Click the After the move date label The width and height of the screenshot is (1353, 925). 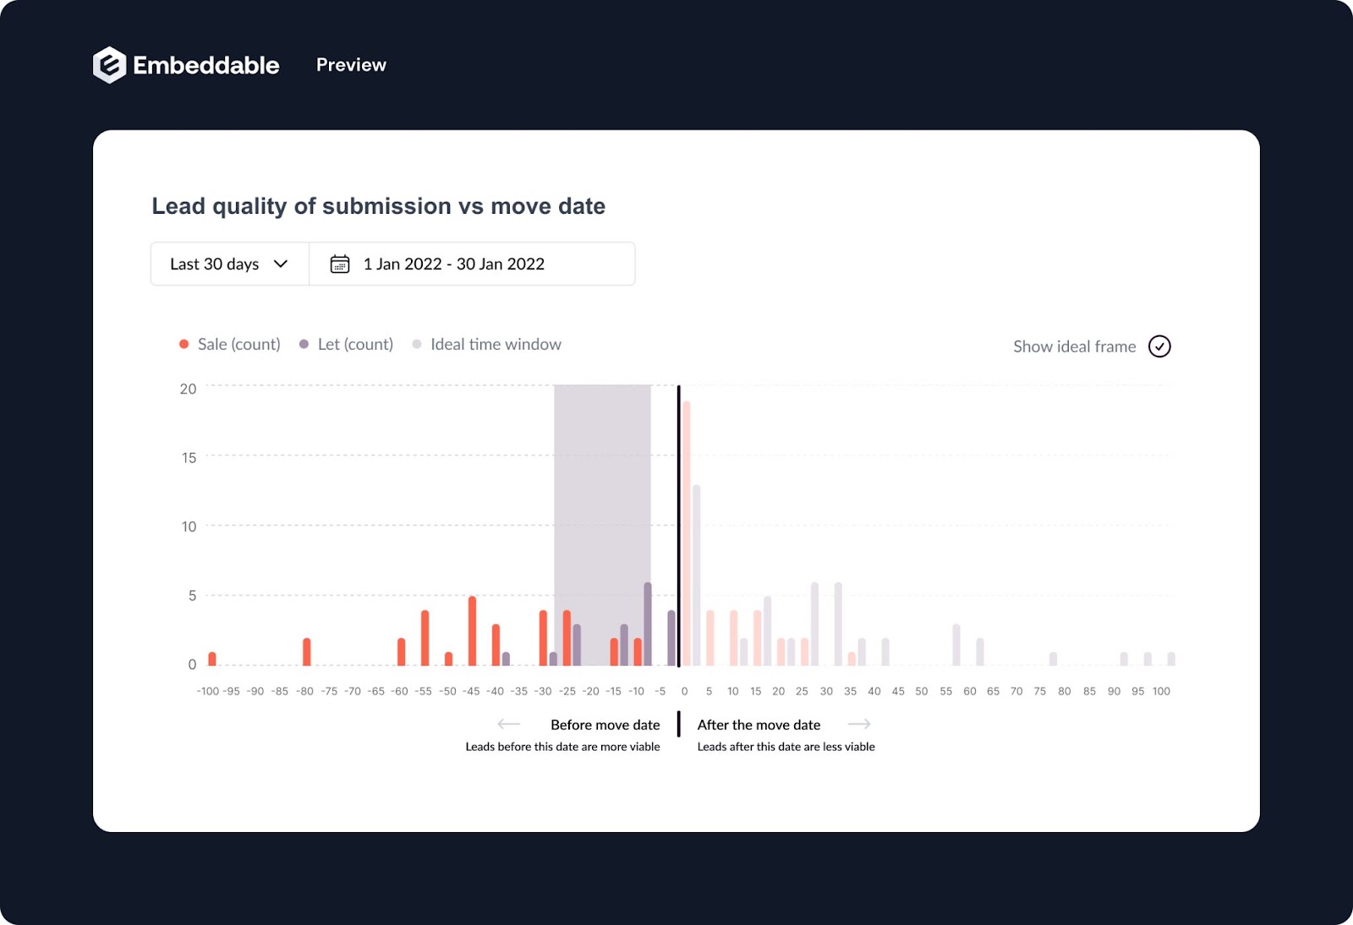pyautogui.click(x=759, y=724)
